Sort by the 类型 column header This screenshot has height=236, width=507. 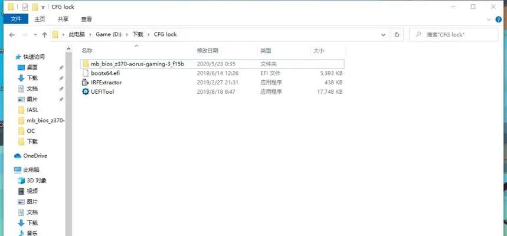tap(266, 51)
